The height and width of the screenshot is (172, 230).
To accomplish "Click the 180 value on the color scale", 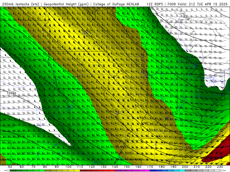I will pos(162,167).
